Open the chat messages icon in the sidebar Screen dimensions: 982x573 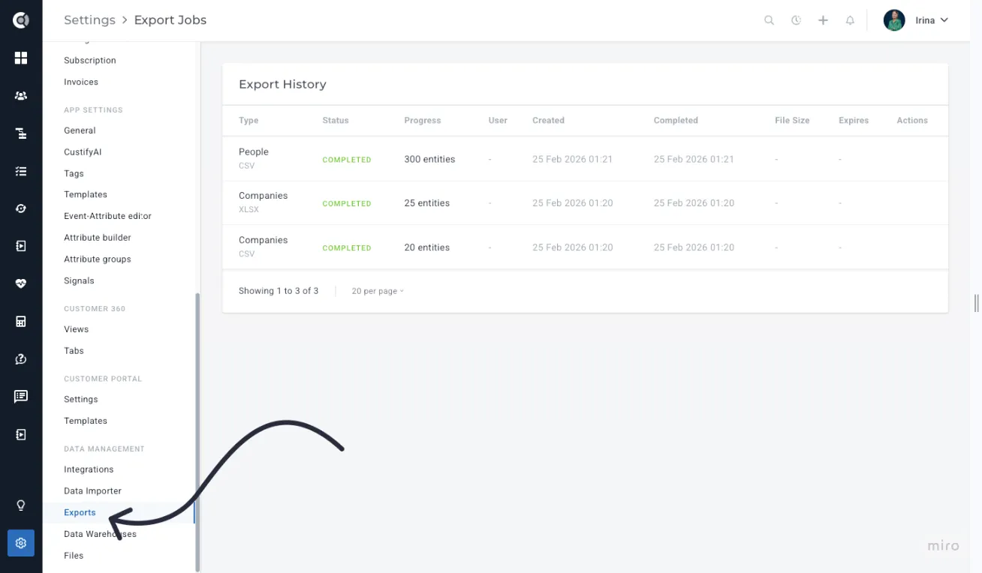click(21, 396)
